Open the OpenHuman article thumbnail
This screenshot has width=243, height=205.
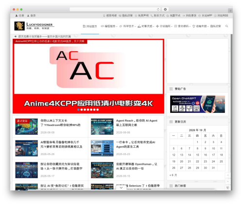pyautogui.click(x=102, y=170)
